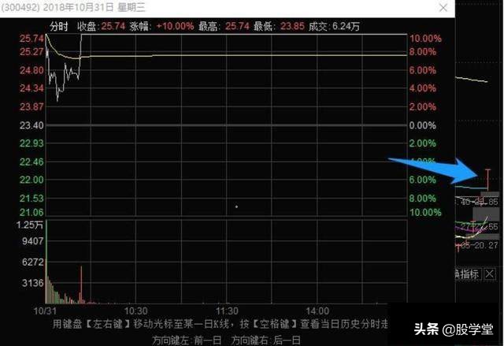
Task: Click the popup title date 2018年10月31日 星期三
Action: point(94,7)
